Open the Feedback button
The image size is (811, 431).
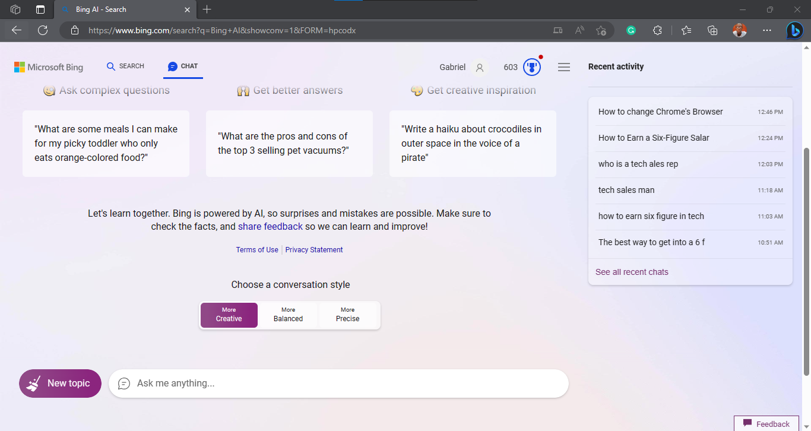(766, 424)
